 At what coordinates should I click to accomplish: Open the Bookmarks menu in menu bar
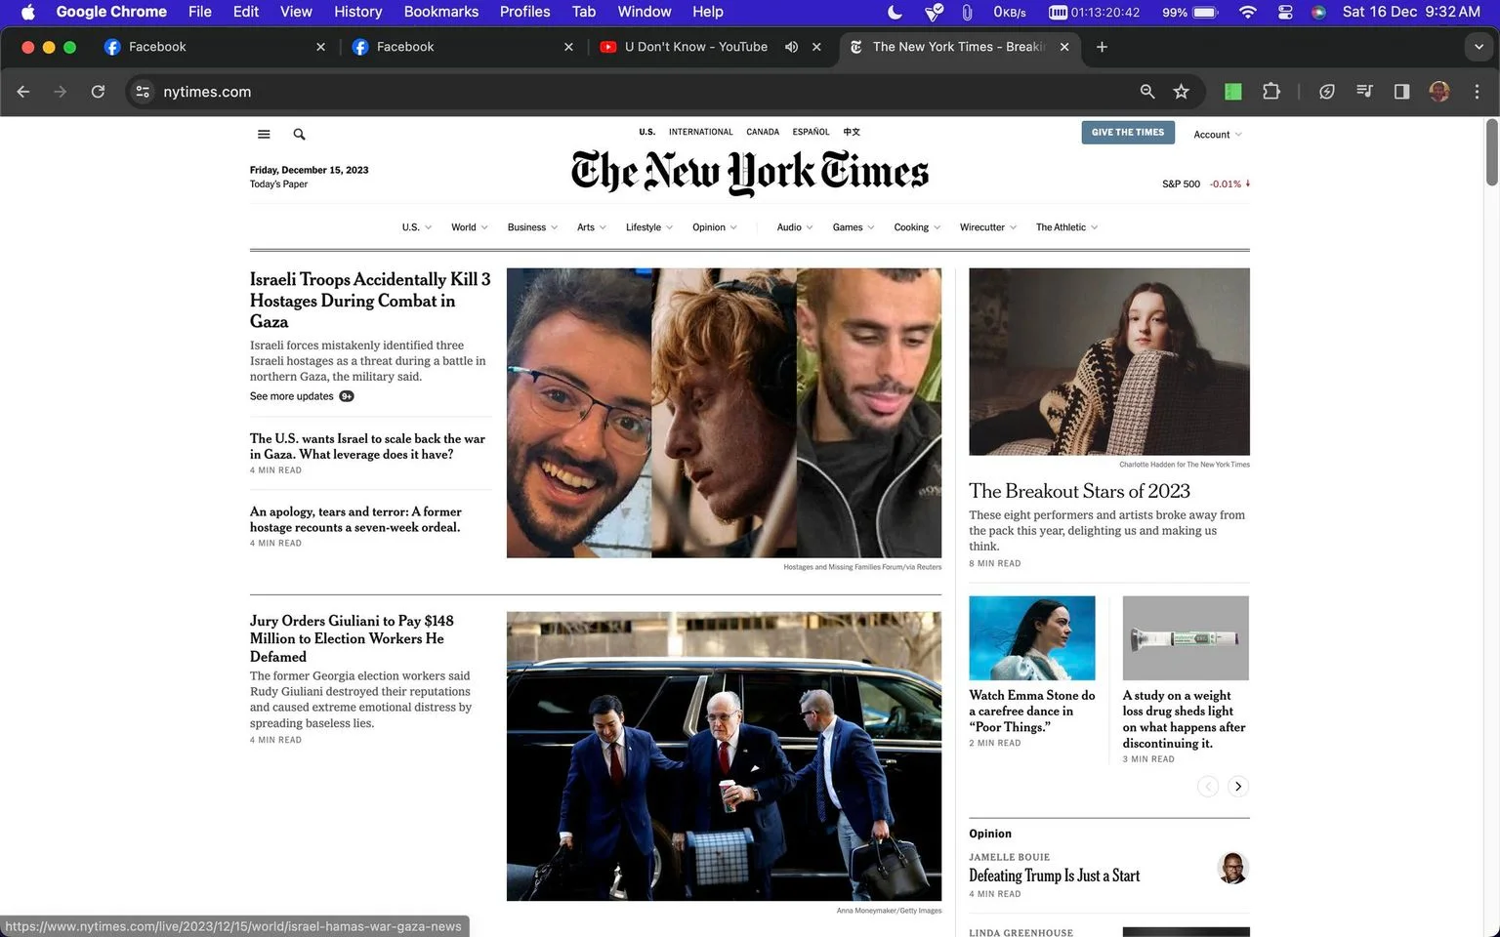[x=440, y=12]
